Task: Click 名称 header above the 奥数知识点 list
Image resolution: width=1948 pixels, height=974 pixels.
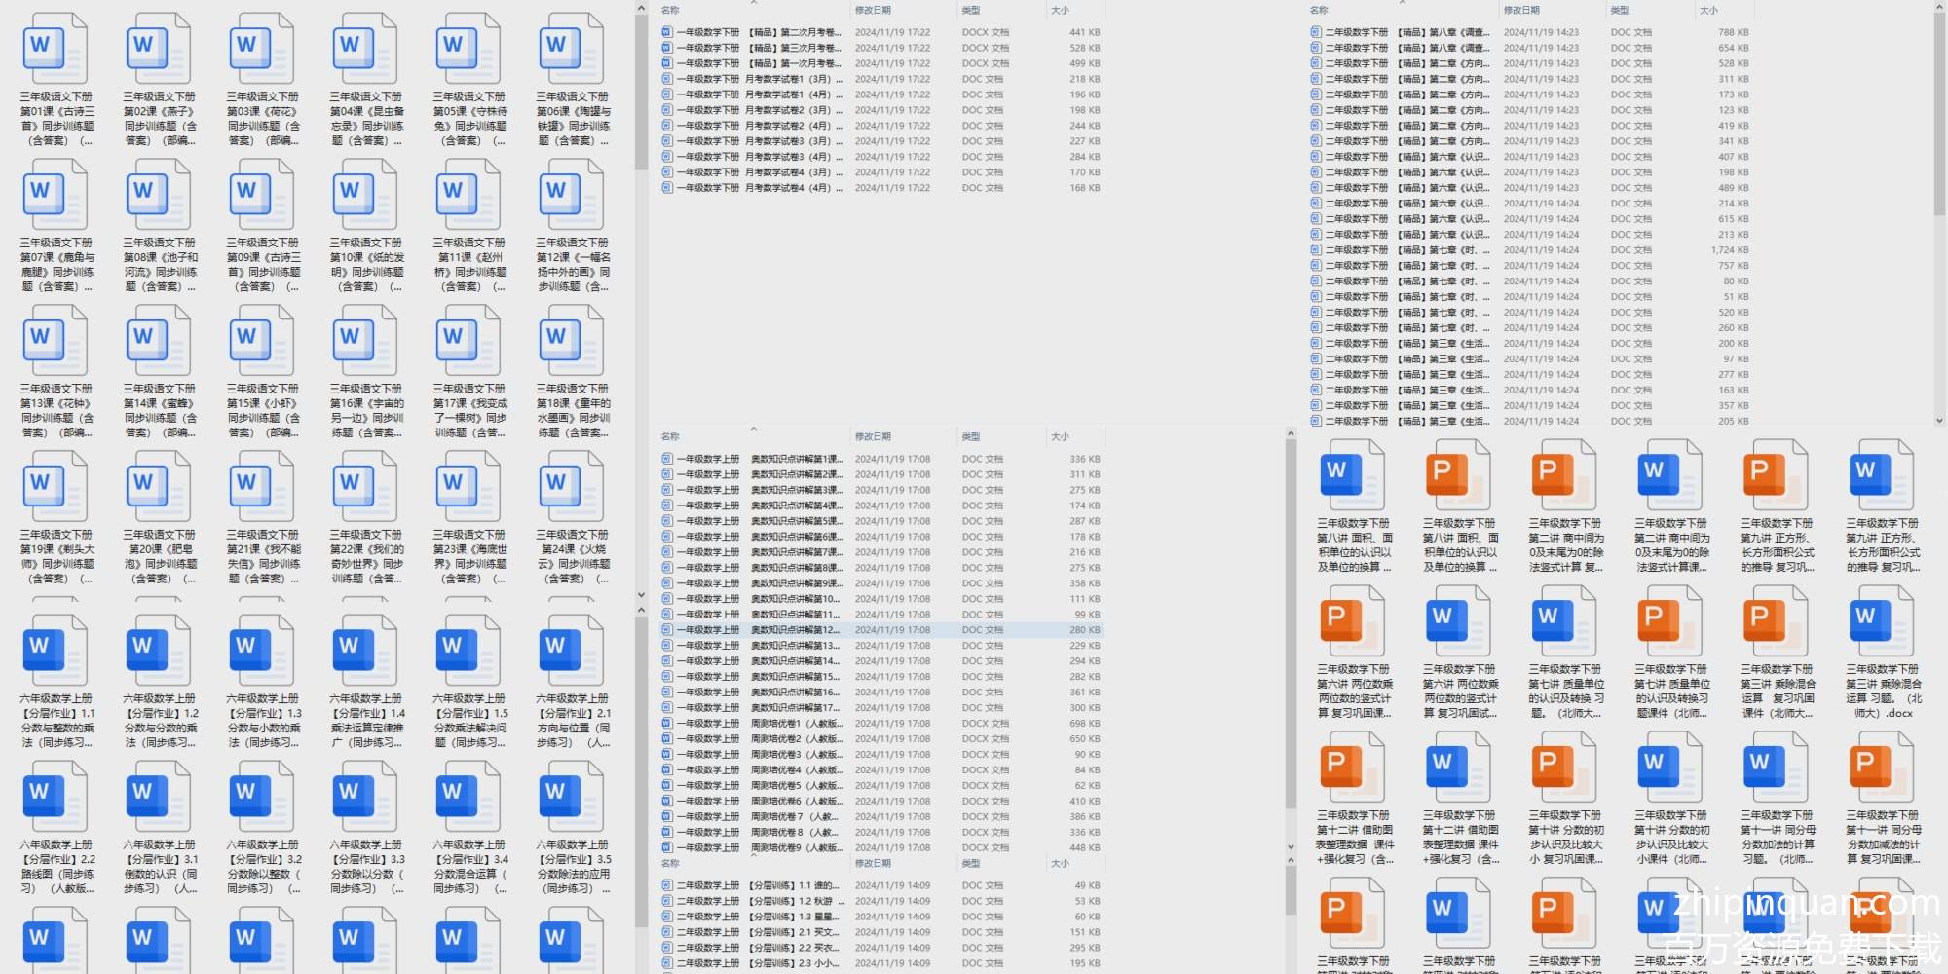Action: click(x=670, y=436)
